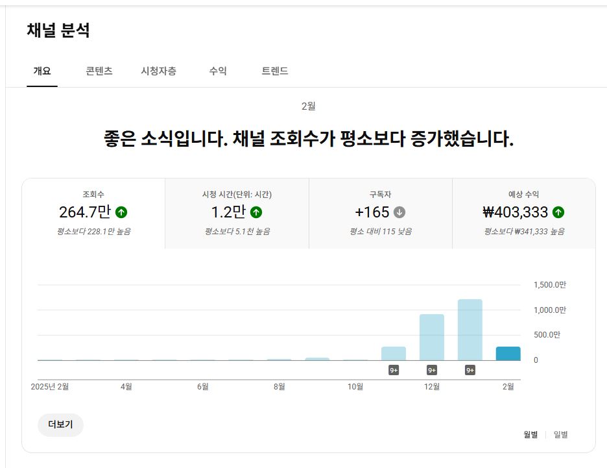
Task: Open the 9+ badge under the January bar
Action: pos(470,370)
